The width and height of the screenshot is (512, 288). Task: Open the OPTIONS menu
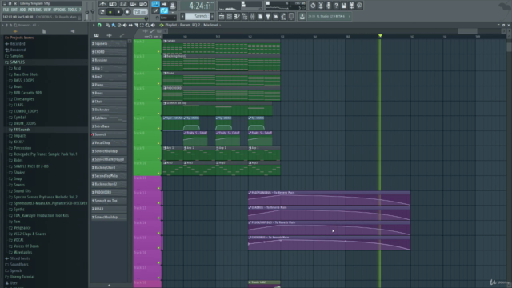(x=59, y=10)
